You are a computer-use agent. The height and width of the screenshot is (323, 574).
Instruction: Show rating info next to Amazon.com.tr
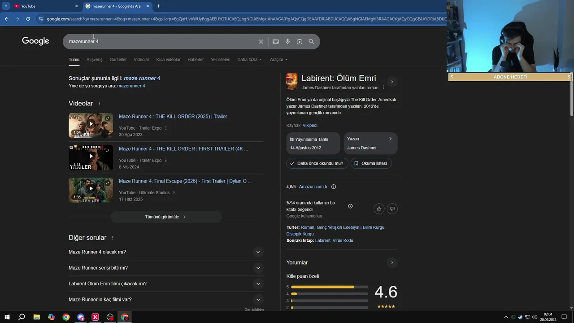coord(334,187)
